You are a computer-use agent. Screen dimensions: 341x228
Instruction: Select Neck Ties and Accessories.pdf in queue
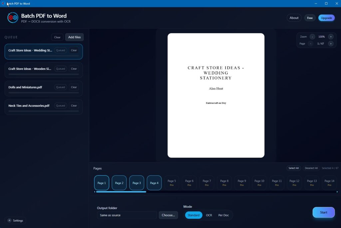pos(44,107)
